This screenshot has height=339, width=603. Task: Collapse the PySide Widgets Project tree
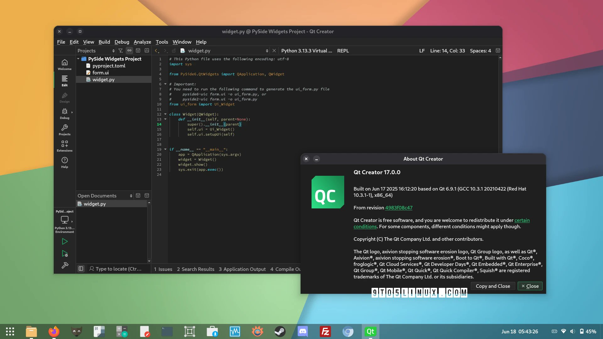78,59
